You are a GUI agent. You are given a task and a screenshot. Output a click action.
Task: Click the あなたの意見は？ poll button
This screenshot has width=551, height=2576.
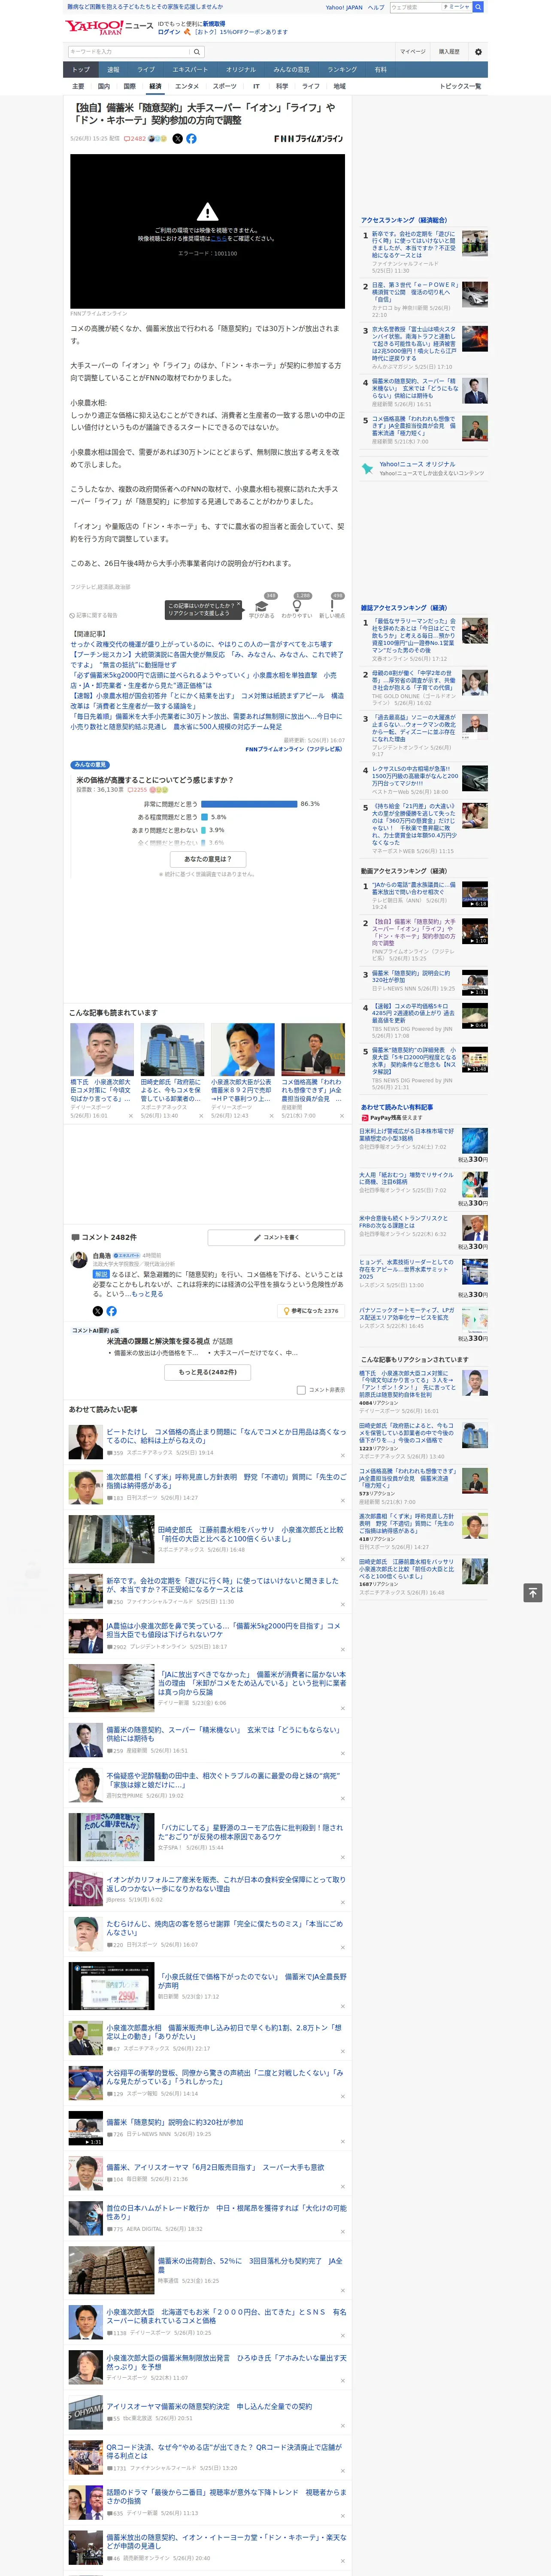coord(208,859)
